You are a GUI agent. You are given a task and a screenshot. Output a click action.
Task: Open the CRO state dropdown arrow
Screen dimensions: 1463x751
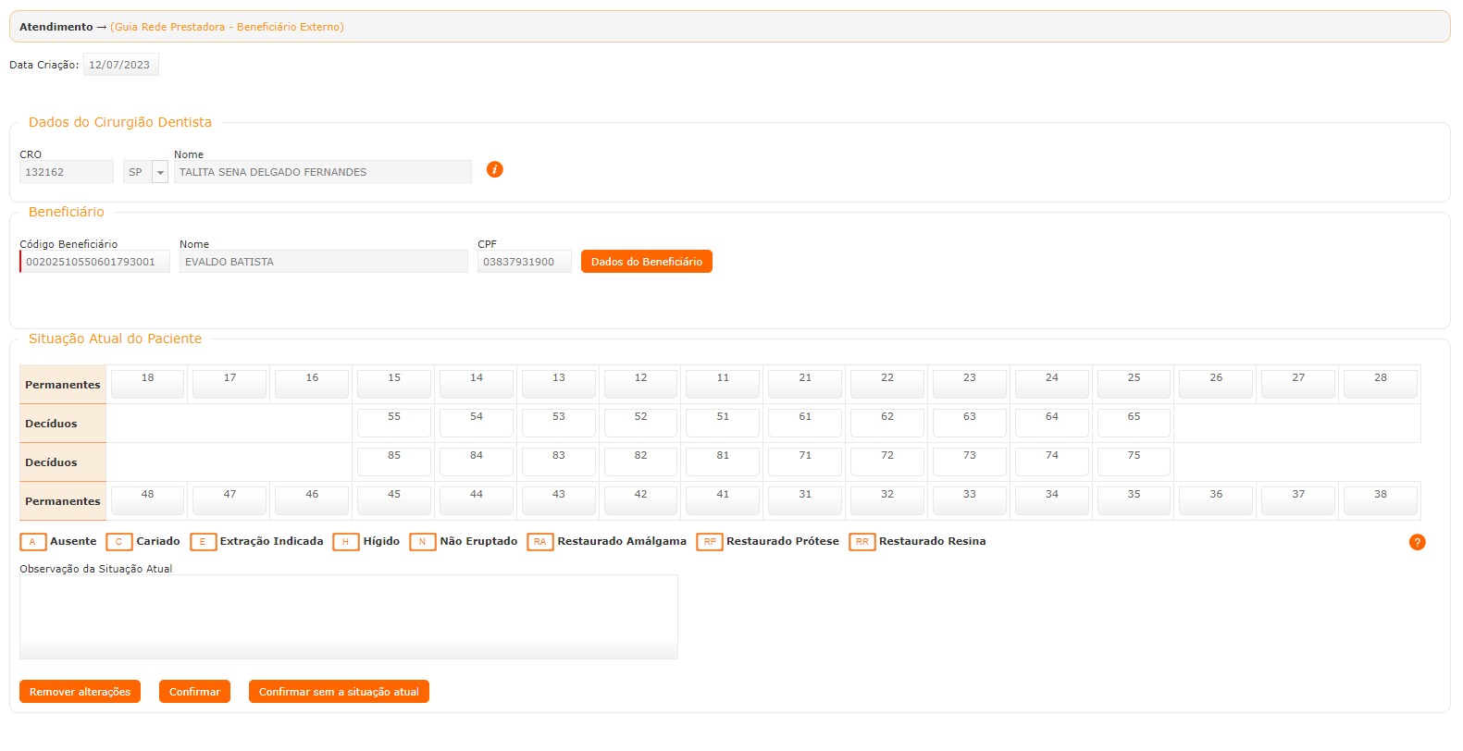tap(160, 172)
